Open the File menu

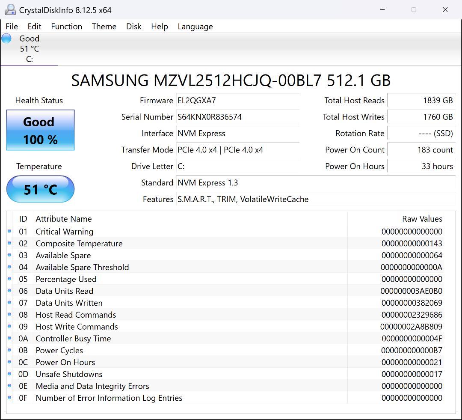pyautogui.click(x=12, y=27)
